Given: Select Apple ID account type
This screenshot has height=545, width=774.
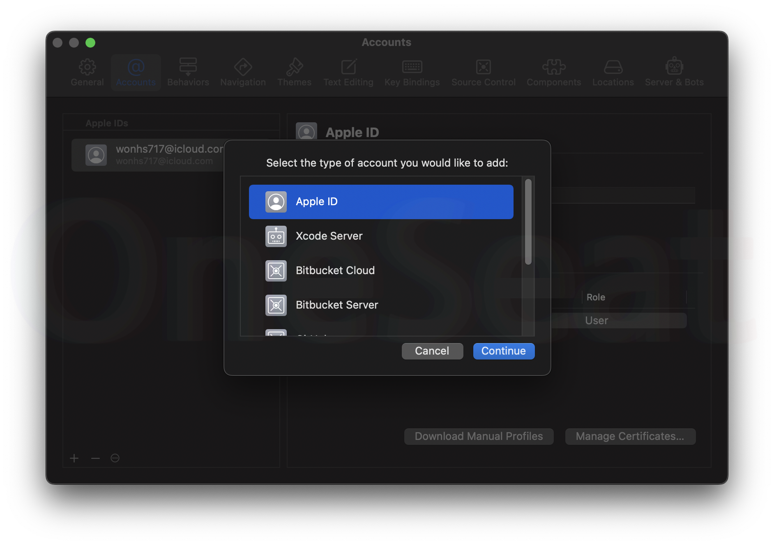Looking at the screenshot, I should point(381,202).
